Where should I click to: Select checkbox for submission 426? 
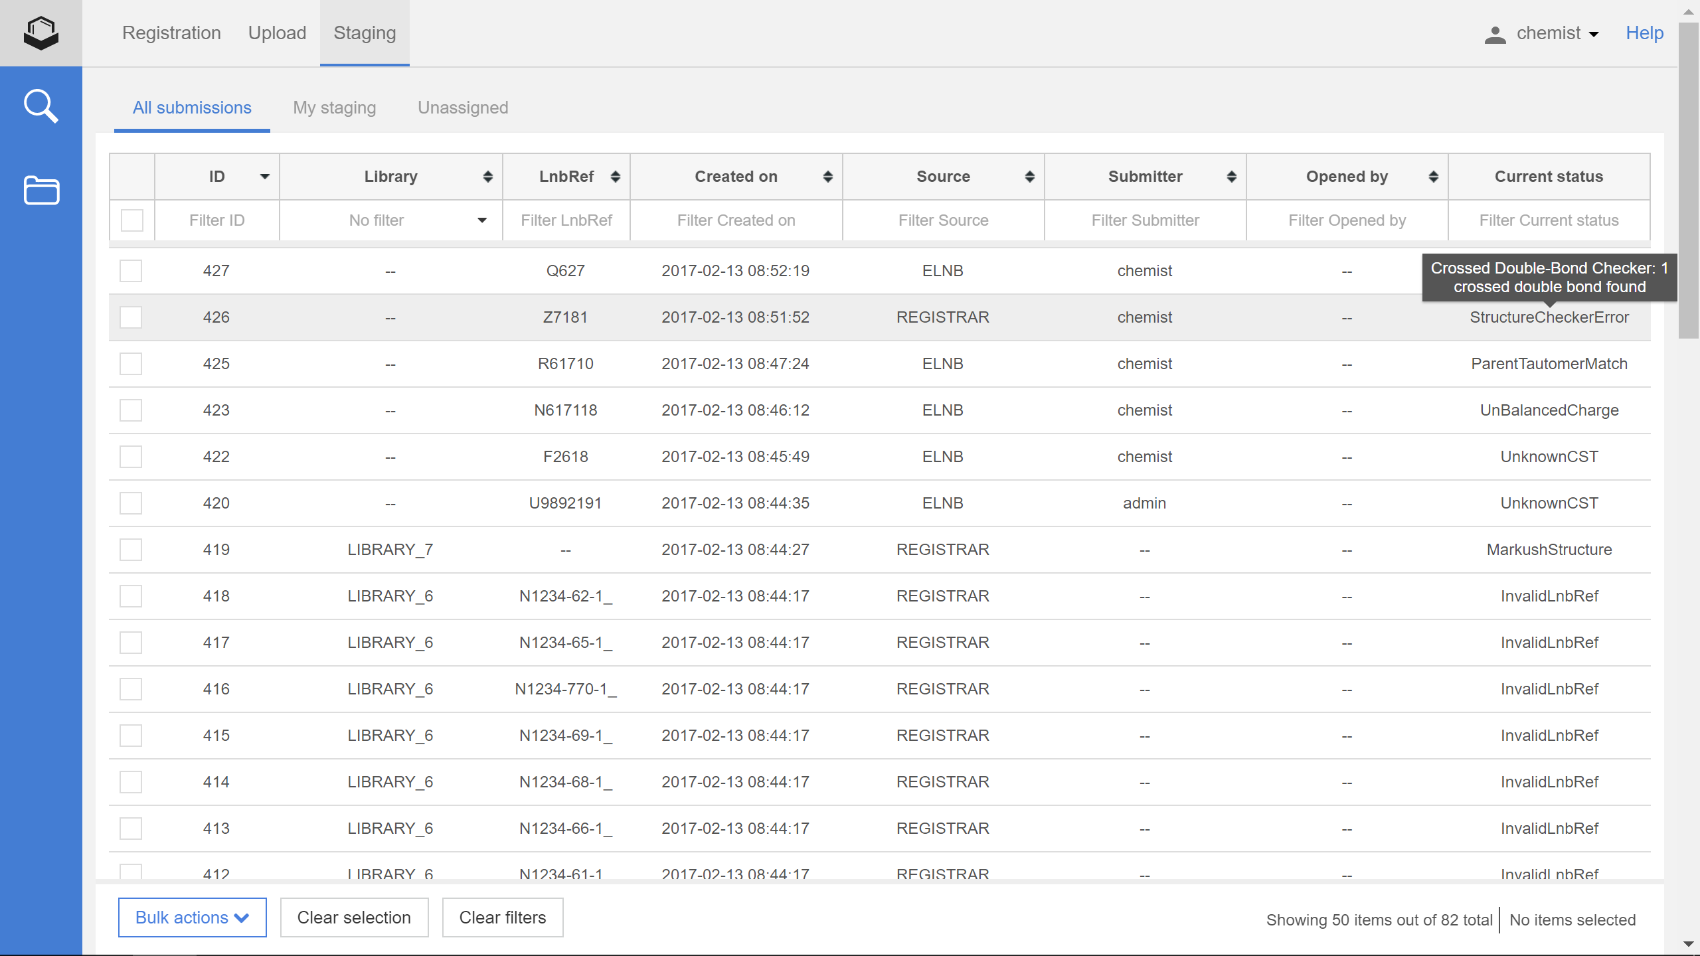click(x=131, y=317)
